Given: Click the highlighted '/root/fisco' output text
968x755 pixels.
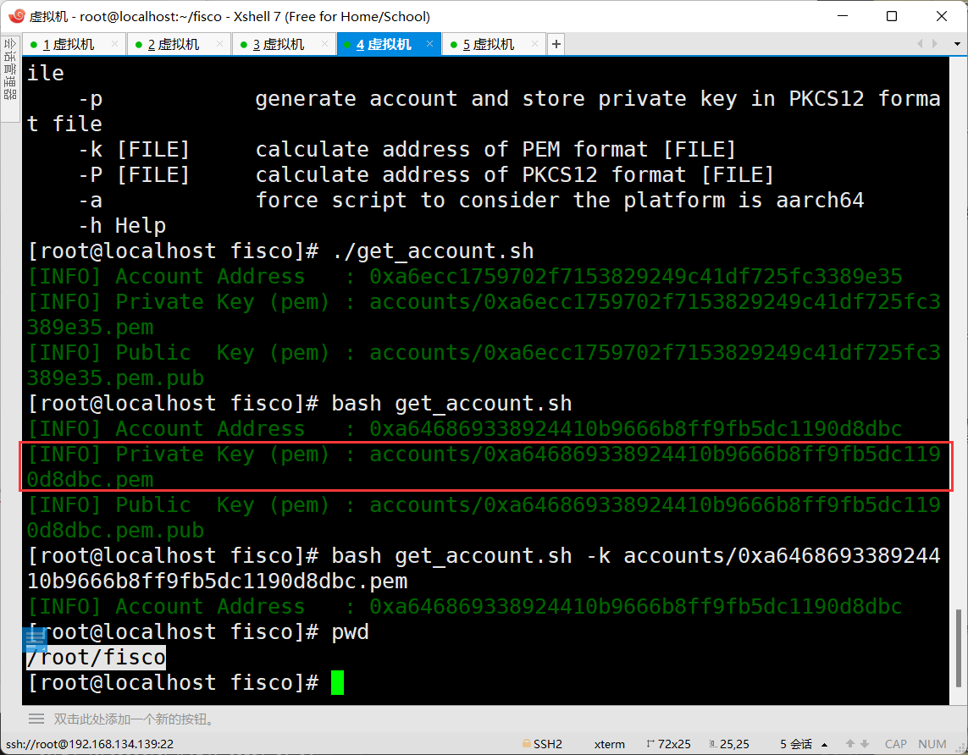Looking at the screenshot, I should 97,658.
